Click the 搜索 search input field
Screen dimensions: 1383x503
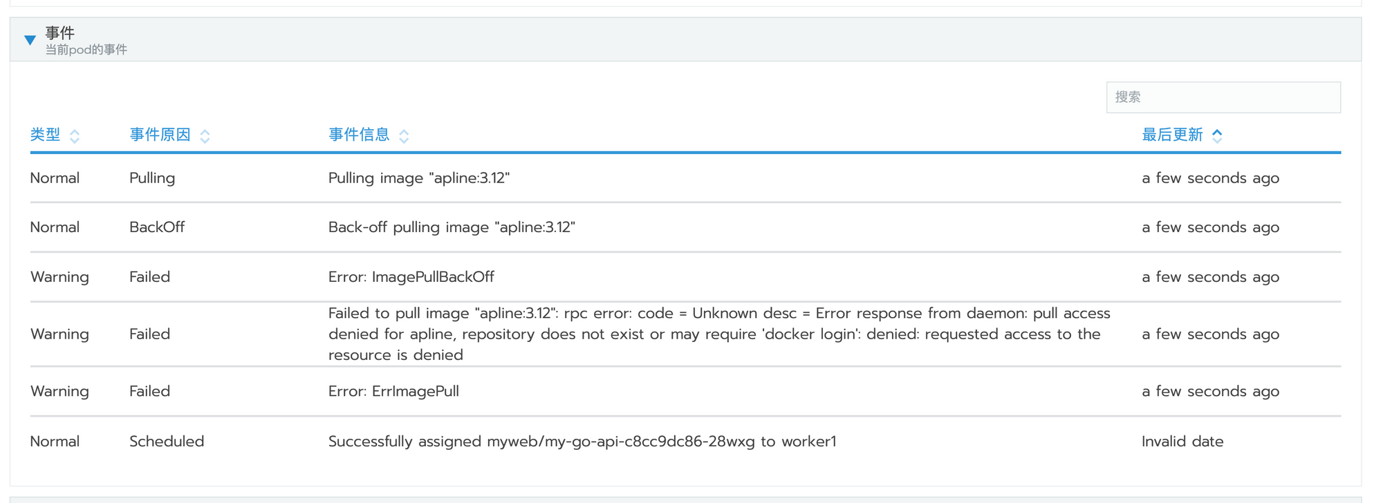1223,97
